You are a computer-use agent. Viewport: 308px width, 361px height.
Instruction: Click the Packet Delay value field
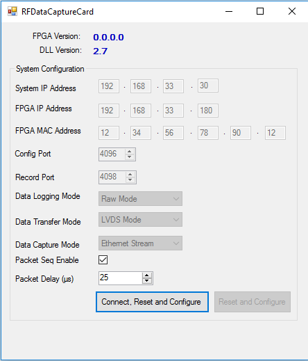121,278
